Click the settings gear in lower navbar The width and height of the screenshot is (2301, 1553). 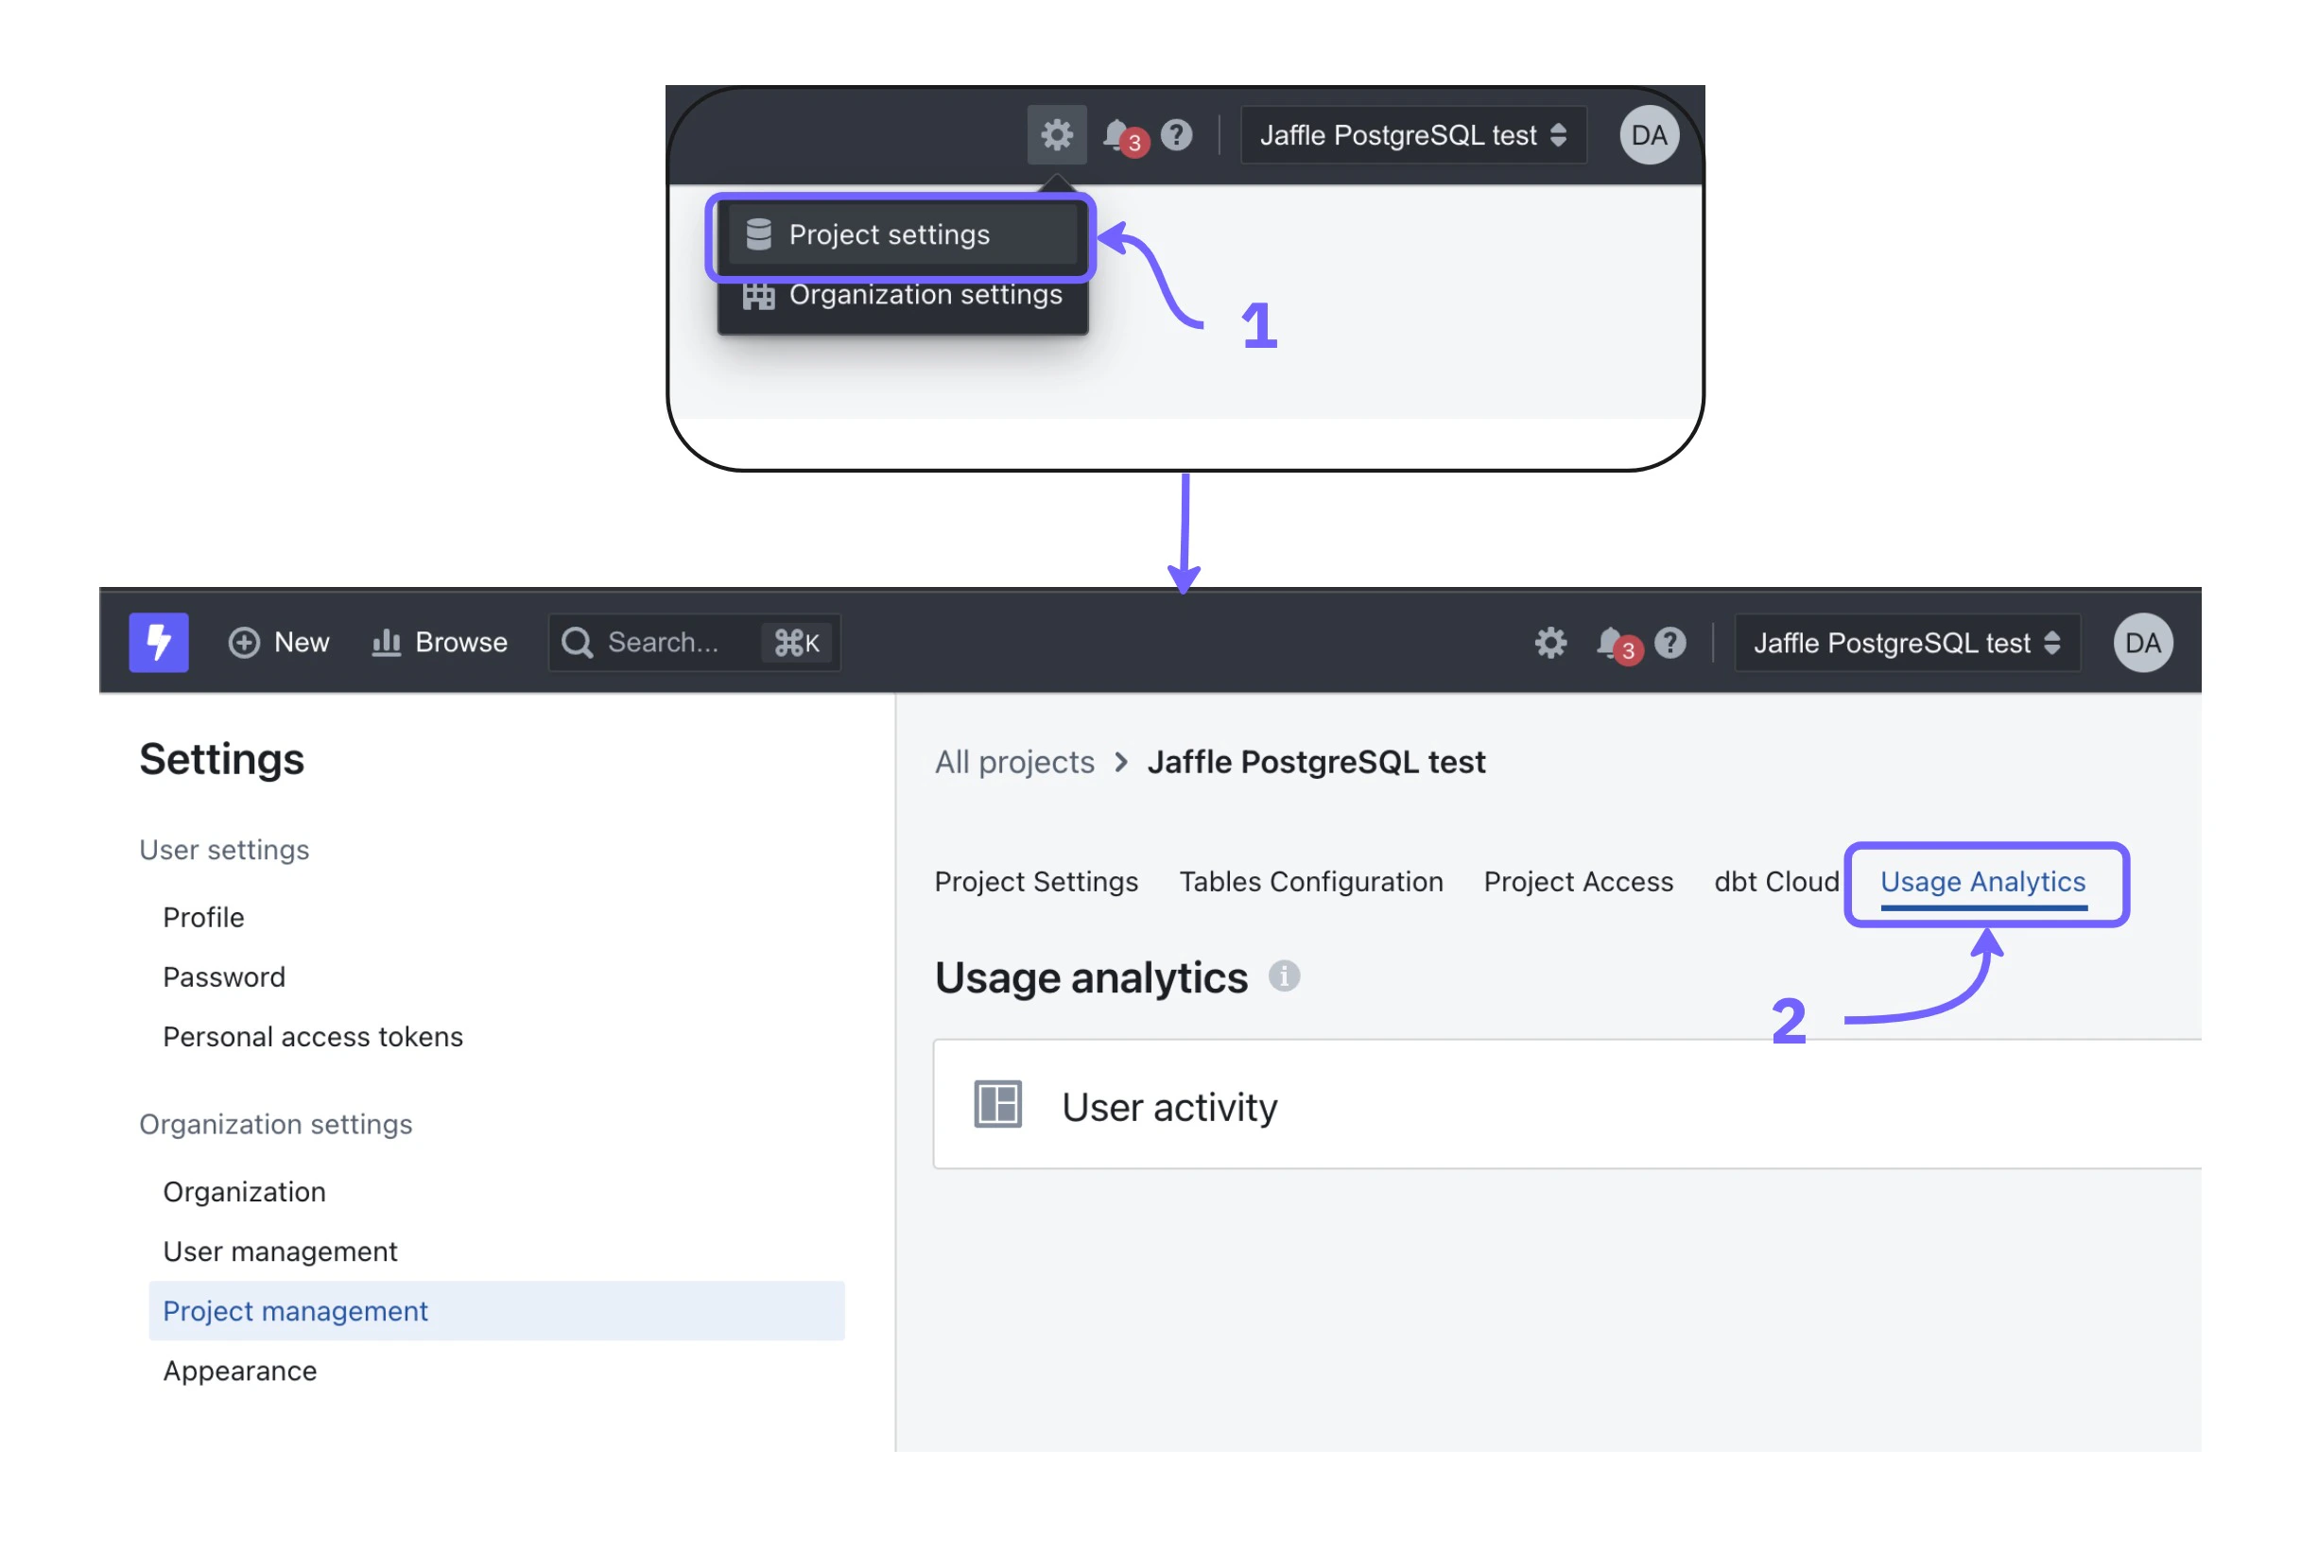(1550, 643)
